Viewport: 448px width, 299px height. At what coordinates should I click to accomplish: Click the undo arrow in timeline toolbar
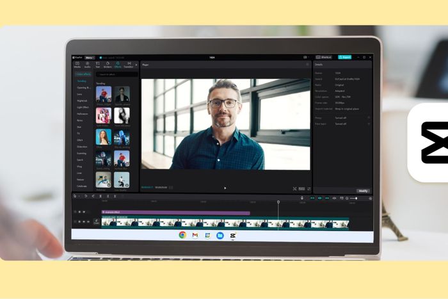coord(85,196)
